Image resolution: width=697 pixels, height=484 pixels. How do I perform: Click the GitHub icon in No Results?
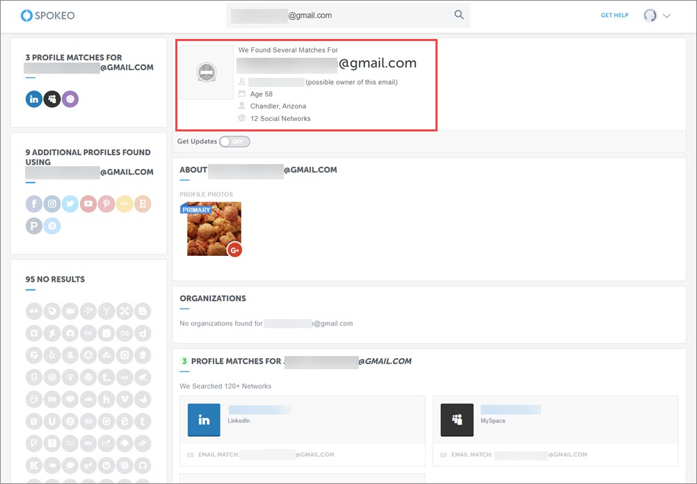click(x=143, y=465)
